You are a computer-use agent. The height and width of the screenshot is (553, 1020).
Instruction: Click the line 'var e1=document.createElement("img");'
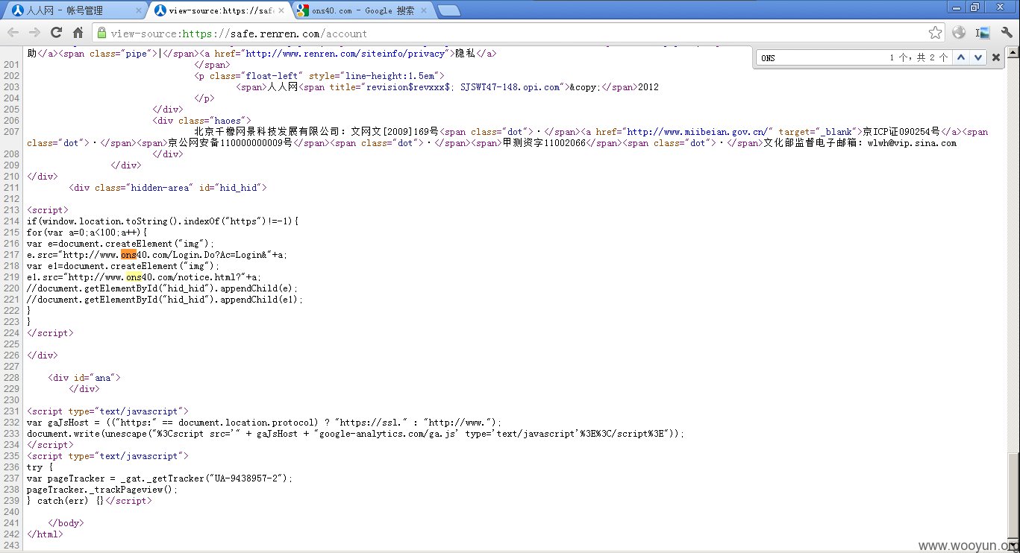[123, 266]
